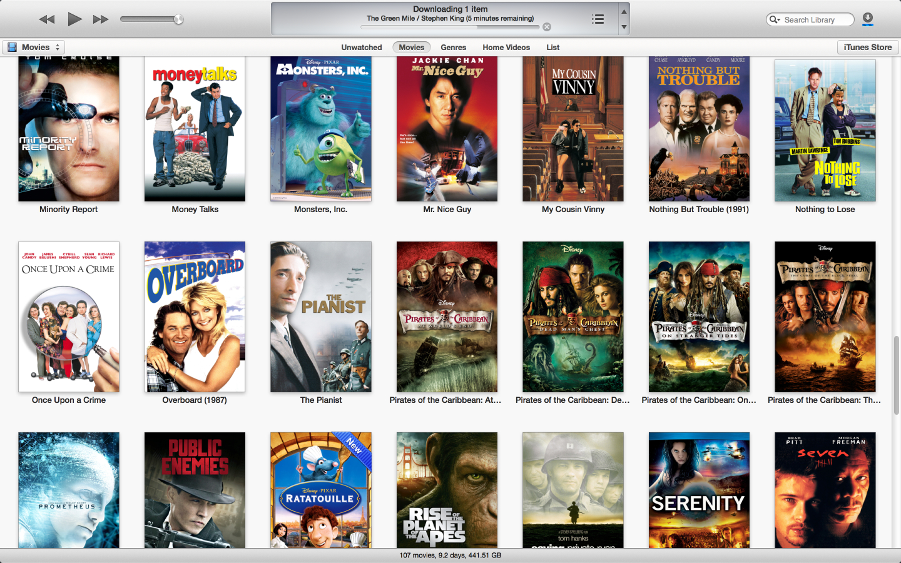Open the downloads arrow icon
Viewport: 901px width, 563px height.
[x=868, y=19]
